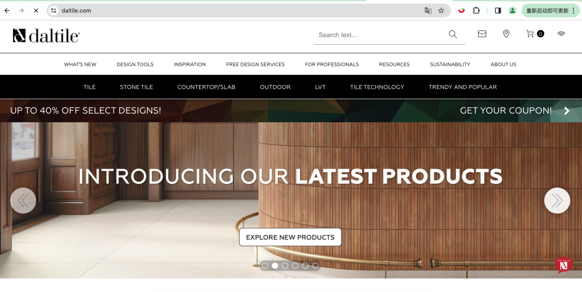The width and height of the screenshot is (582, 292).
Task: Click the 重新启动即可更新 update button
Action: [x=547, y=11]
